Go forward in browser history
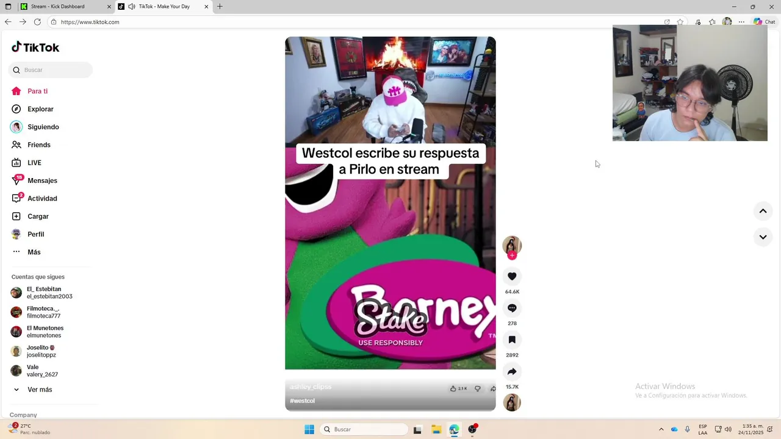Screen dimensions: 781x439 point(23,22)
